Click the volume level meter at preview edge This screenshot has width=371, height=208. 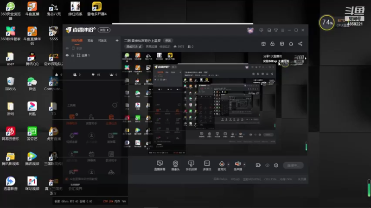(306, 146)
